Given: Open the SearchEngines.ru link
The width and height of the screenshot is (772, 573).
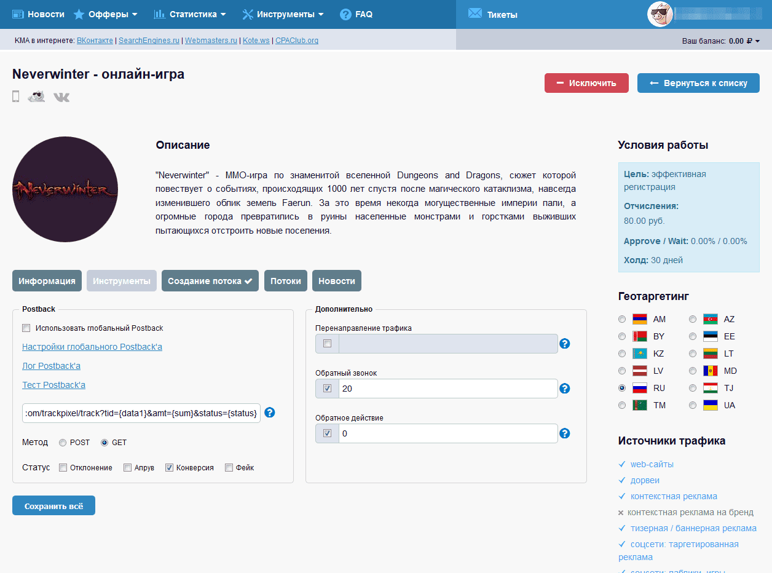Looking at the screenshot, I should [149, 41].
